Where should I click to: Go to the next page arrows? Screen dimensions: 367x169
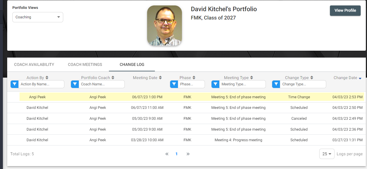click(188, 154)
